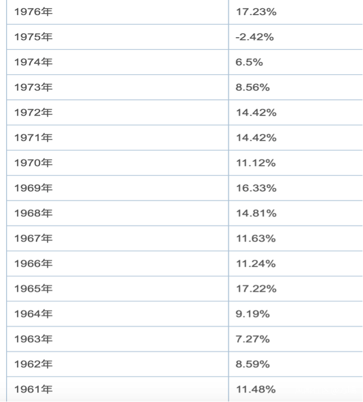
Task: Click the 17.22% value cell
Action: pos(256,289)
